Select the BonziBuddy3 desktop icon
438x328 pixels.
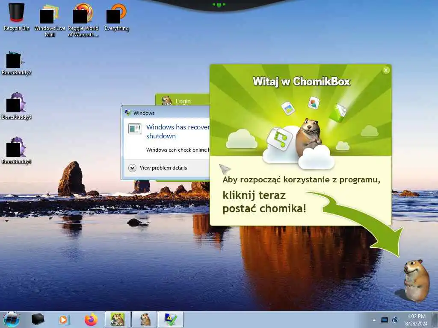pyautogui.click(x=16, y=106)
